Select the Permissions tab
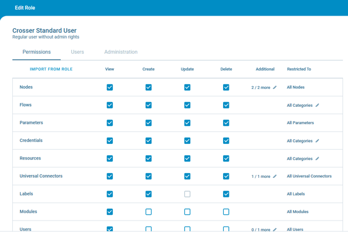Viewport: 348px width, 235px height. click(x=36, y=52)
